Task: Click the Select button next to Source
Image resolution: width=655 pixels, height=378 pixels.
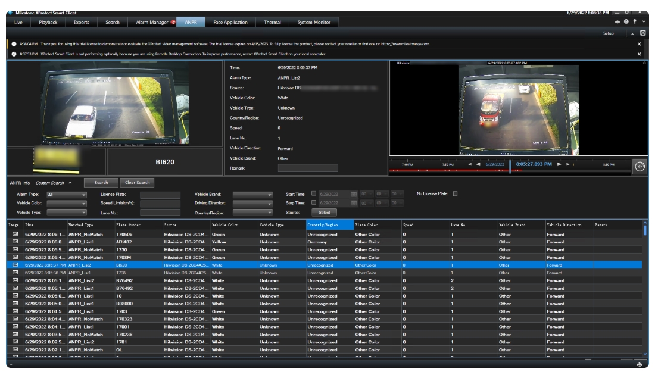Action: pyautogui.click(x=324, y=212)
